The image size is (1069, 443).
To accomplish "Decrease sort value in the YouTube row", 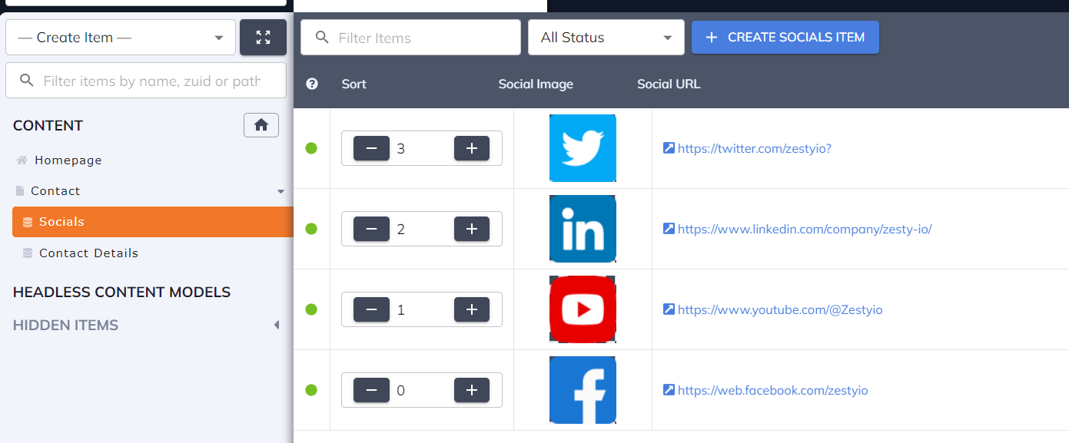I will tap(371, 309).
